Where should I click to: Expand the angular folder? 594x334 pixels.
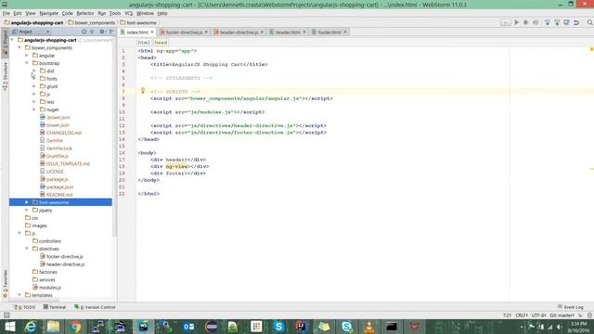pyautogui.click(x=27, y=56)
